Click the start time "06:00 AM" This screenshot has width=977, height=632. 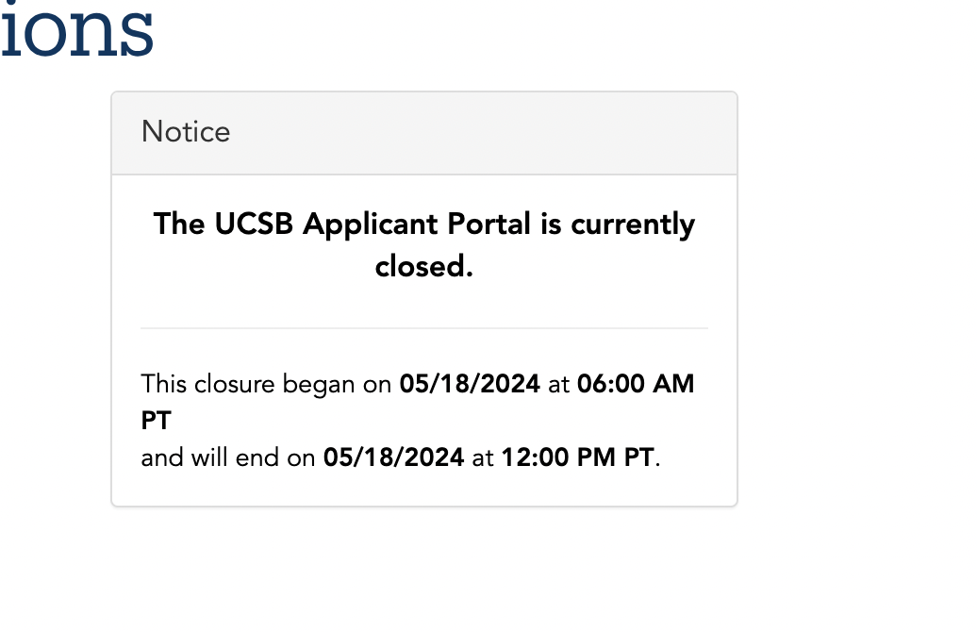[x=635, y=385]
